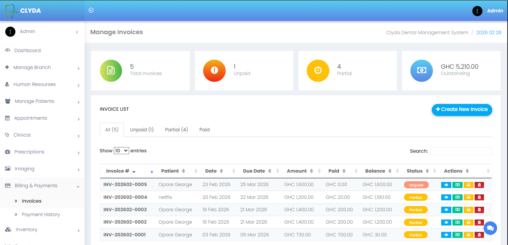
Task: Print invoice INV-202602-0003
Action: (x=468, y=210)
